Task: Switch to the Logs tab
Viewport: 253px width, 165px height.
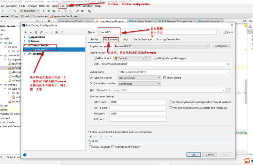Action: pyautogui.click(x=126, y=39)
